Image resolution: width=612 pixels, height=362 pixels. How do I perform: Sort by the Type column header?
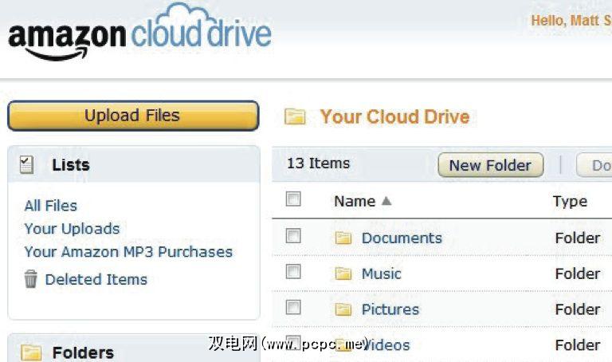[570, 202]
